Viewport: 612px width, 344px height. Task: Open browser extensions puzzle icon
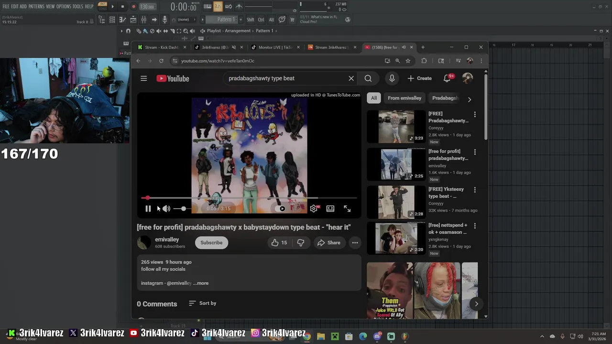pyautogui.click(x=424, y=61)
